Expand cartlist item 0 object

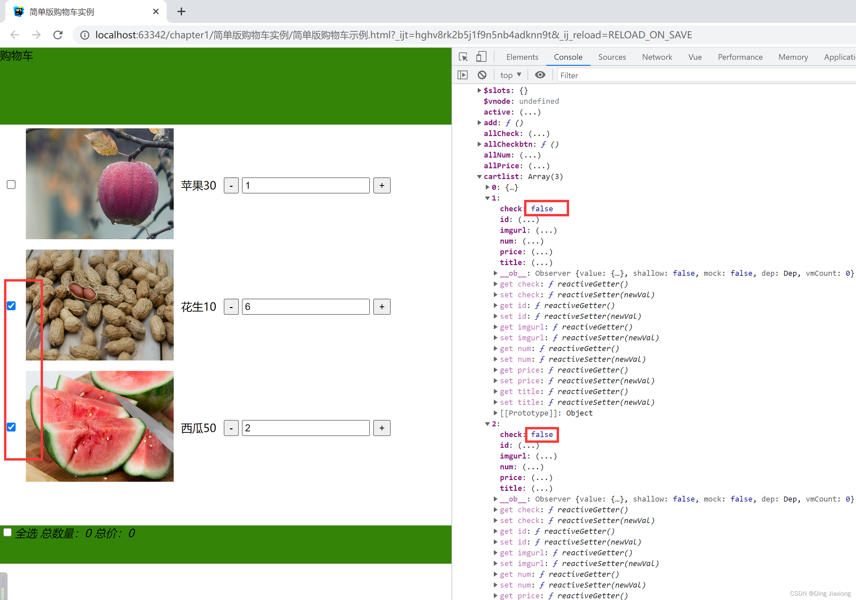(x=487, y=187)
